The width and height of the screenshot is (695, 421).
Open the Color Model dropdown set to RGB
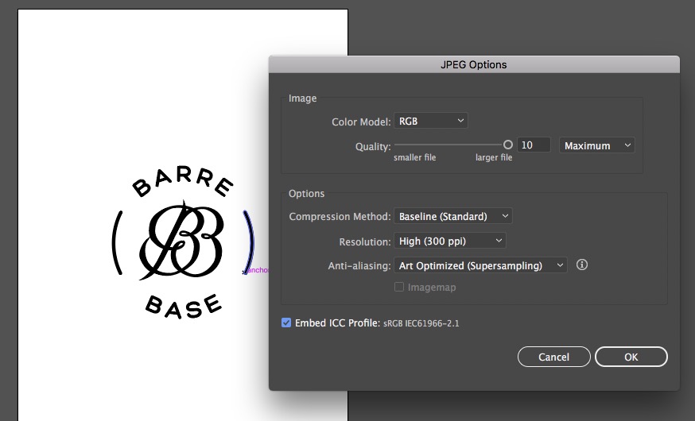pyautogui.click(x=430, y=121)
